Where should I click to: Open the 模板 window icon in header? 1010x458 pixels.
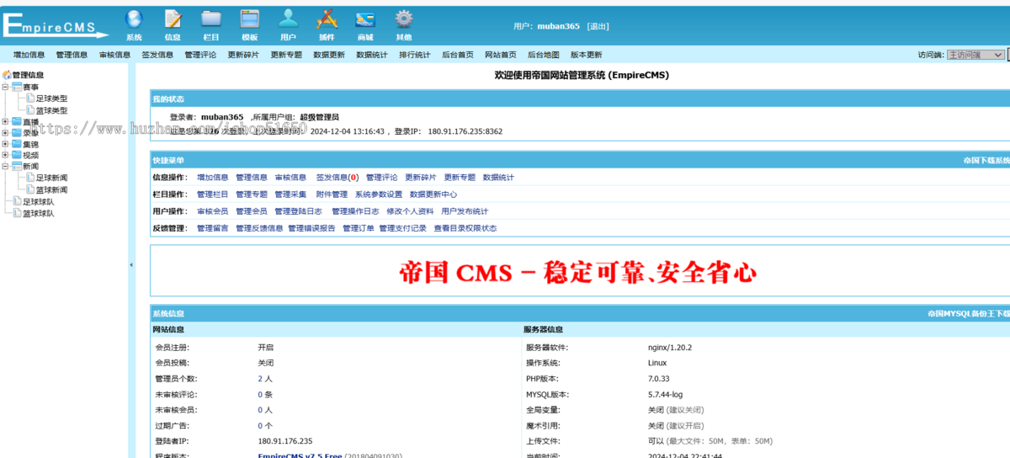(x=250, y=19)
